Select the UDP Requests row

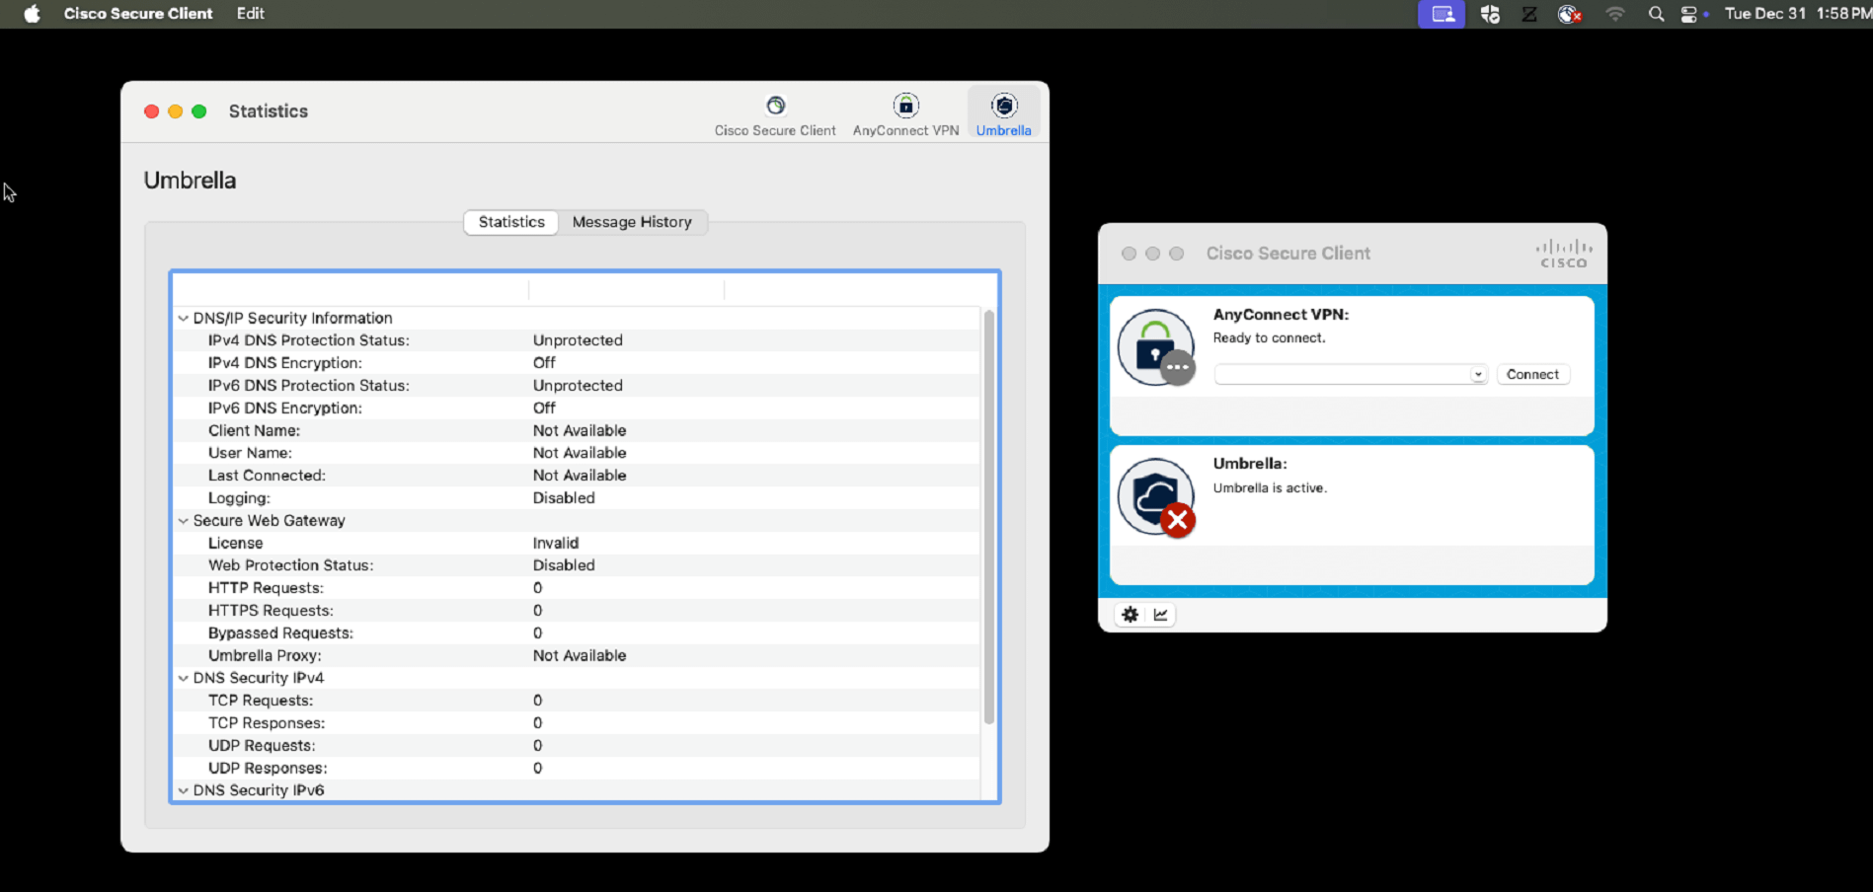577,746
